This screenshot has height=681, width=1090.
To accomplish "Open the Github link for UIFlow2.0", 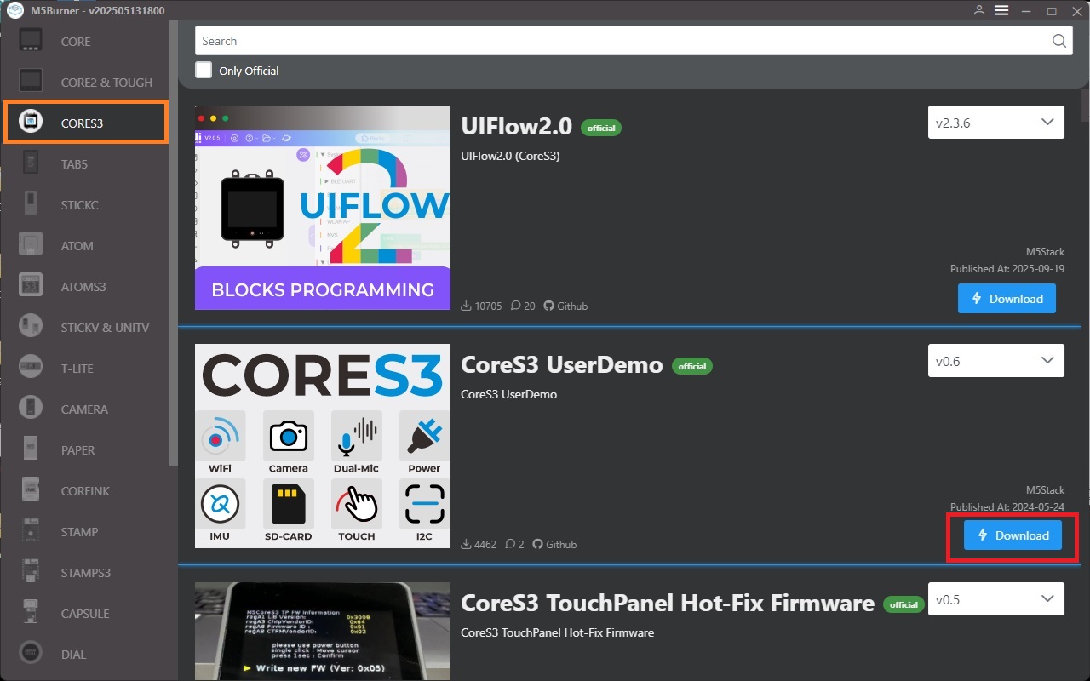I will click(x=565, y=306).
